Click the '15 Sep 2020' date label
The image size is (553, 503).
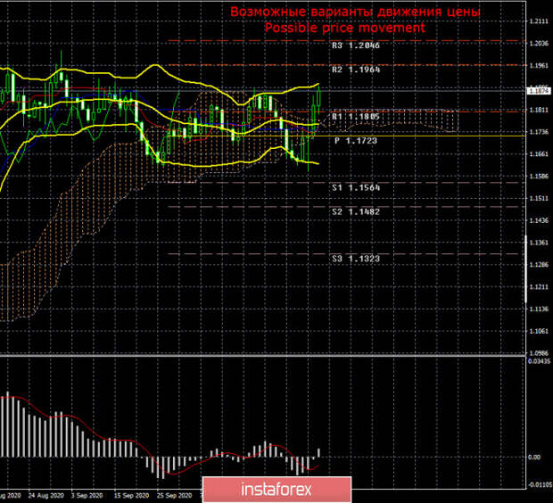click(x=131, y=496)
